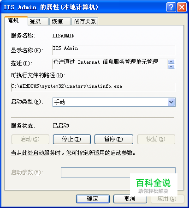Viewport: 189px width, 208px height.
Task: Click the 停止(T) button
Action: point(72,139)
